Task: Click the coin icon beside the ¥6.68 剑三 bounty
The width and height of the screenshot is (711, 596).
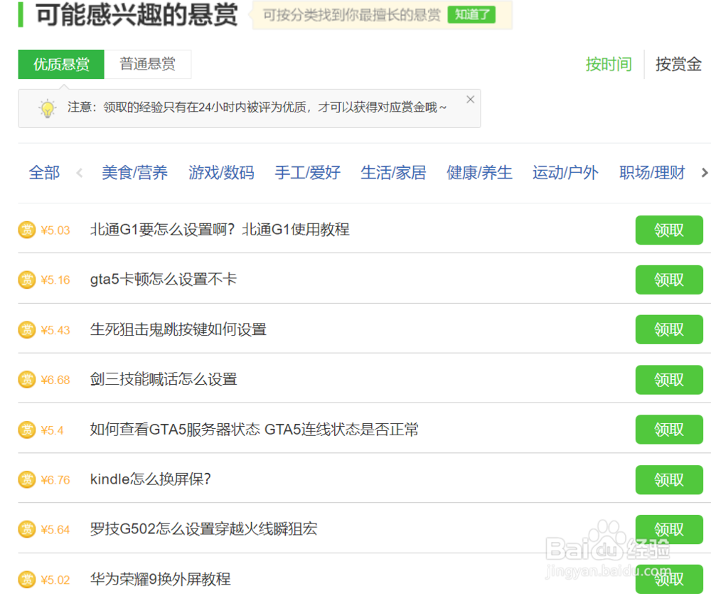Action: point(27,380)
